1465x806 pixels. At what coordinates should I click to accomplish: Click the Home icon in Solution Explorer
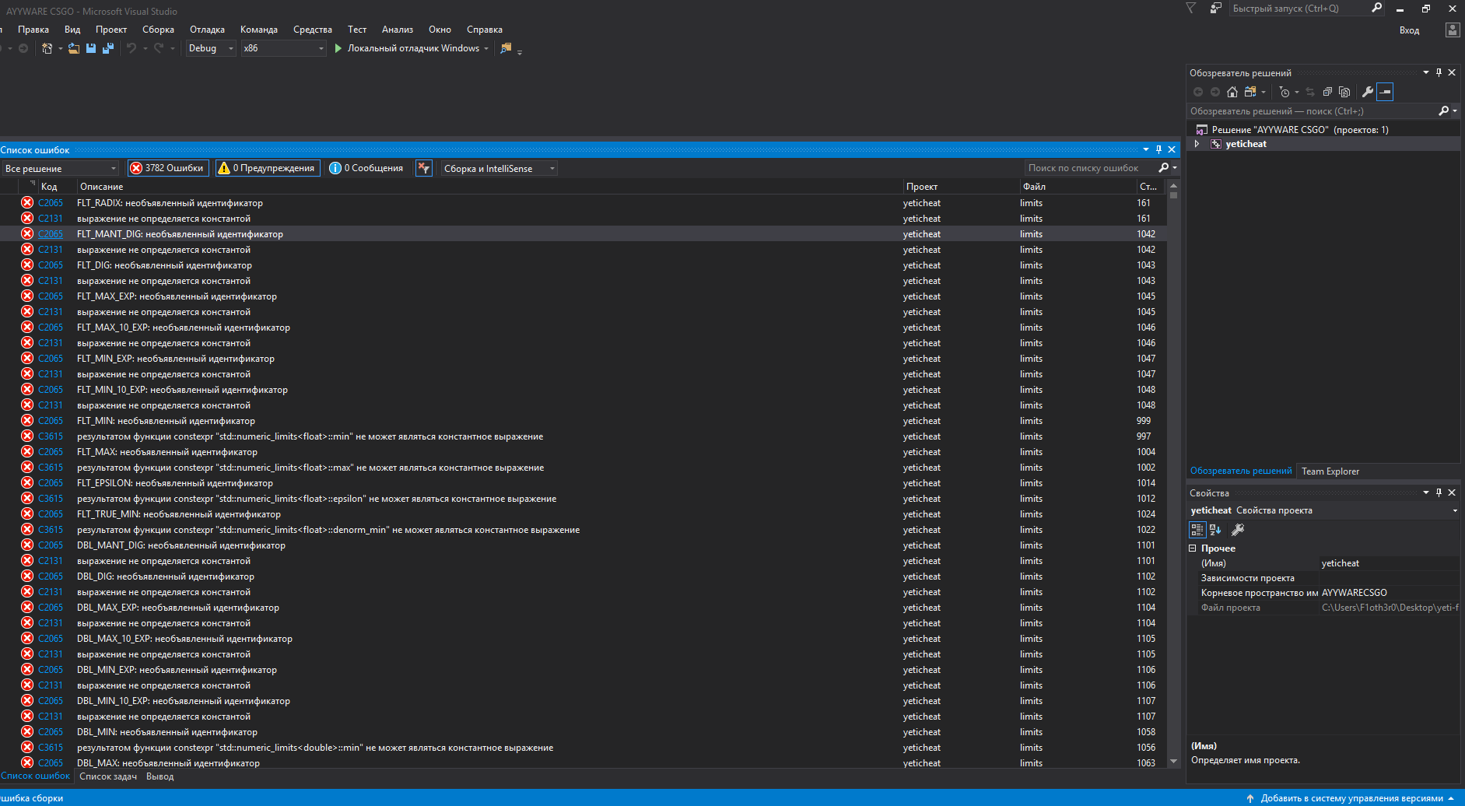[x=1232, y=92]
